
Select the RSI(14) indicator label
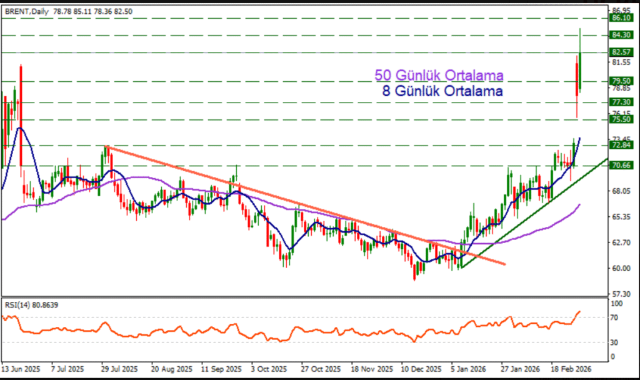click(x=18, y=304)
